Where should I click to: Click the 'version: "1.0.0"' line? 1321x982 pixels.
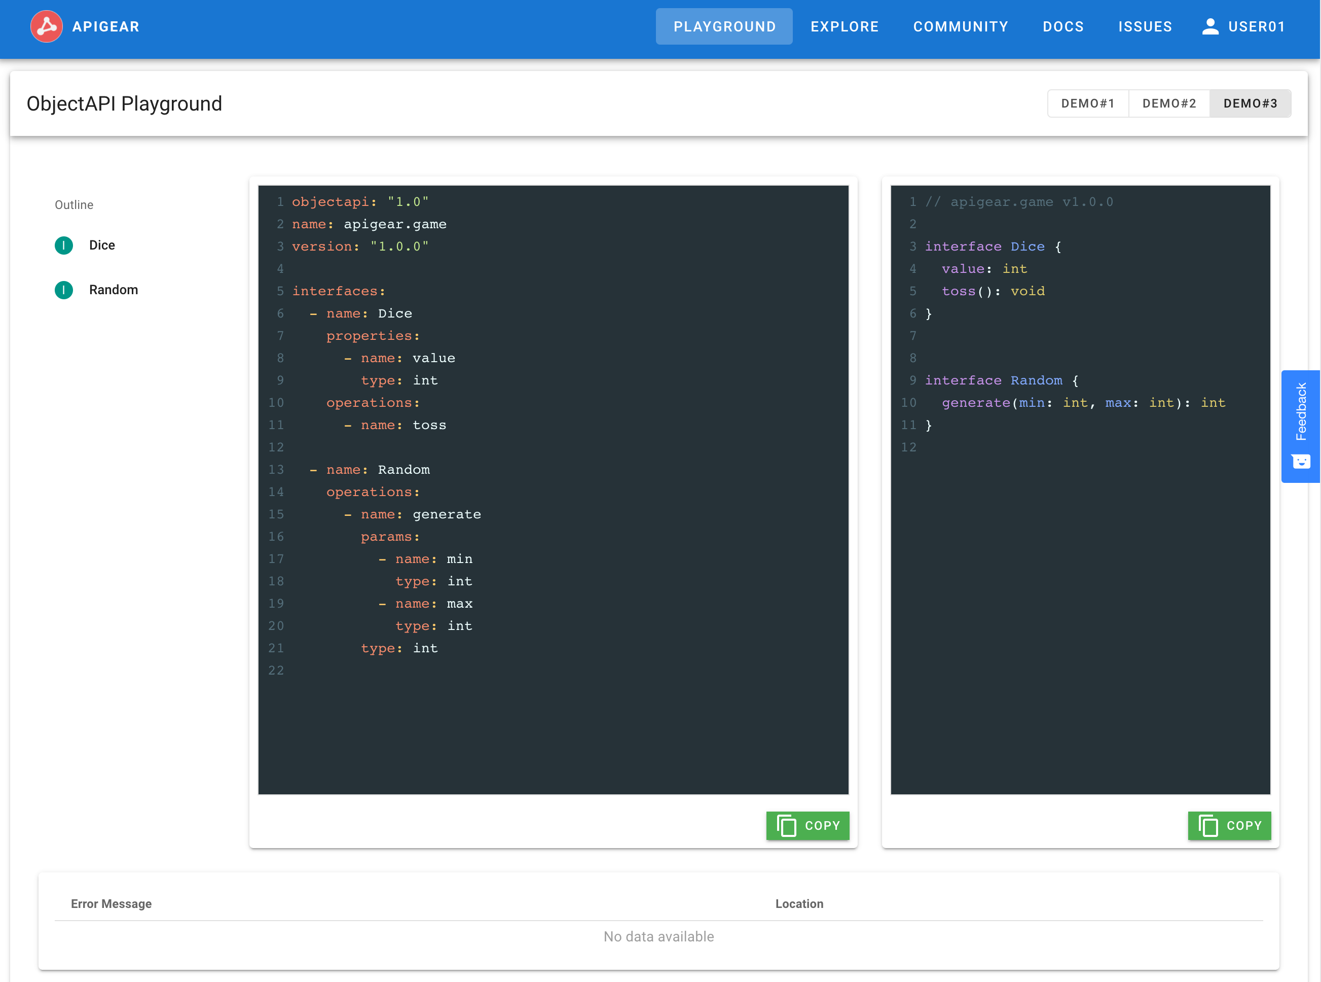coord(360,247)
